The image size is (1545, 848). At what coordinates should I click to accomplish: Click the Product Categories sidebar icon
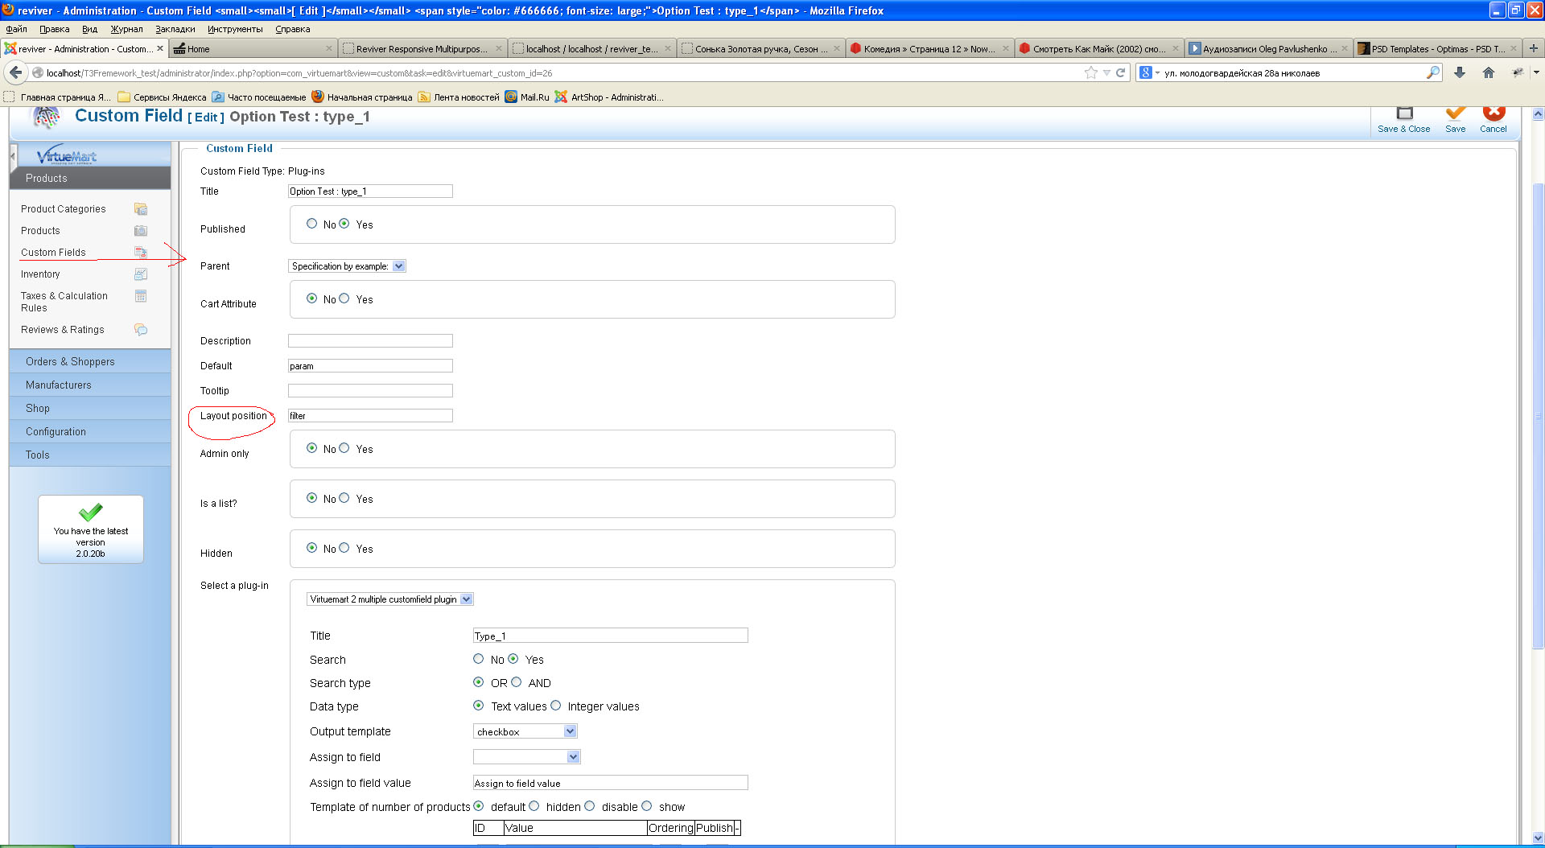(x=141, y=209)
